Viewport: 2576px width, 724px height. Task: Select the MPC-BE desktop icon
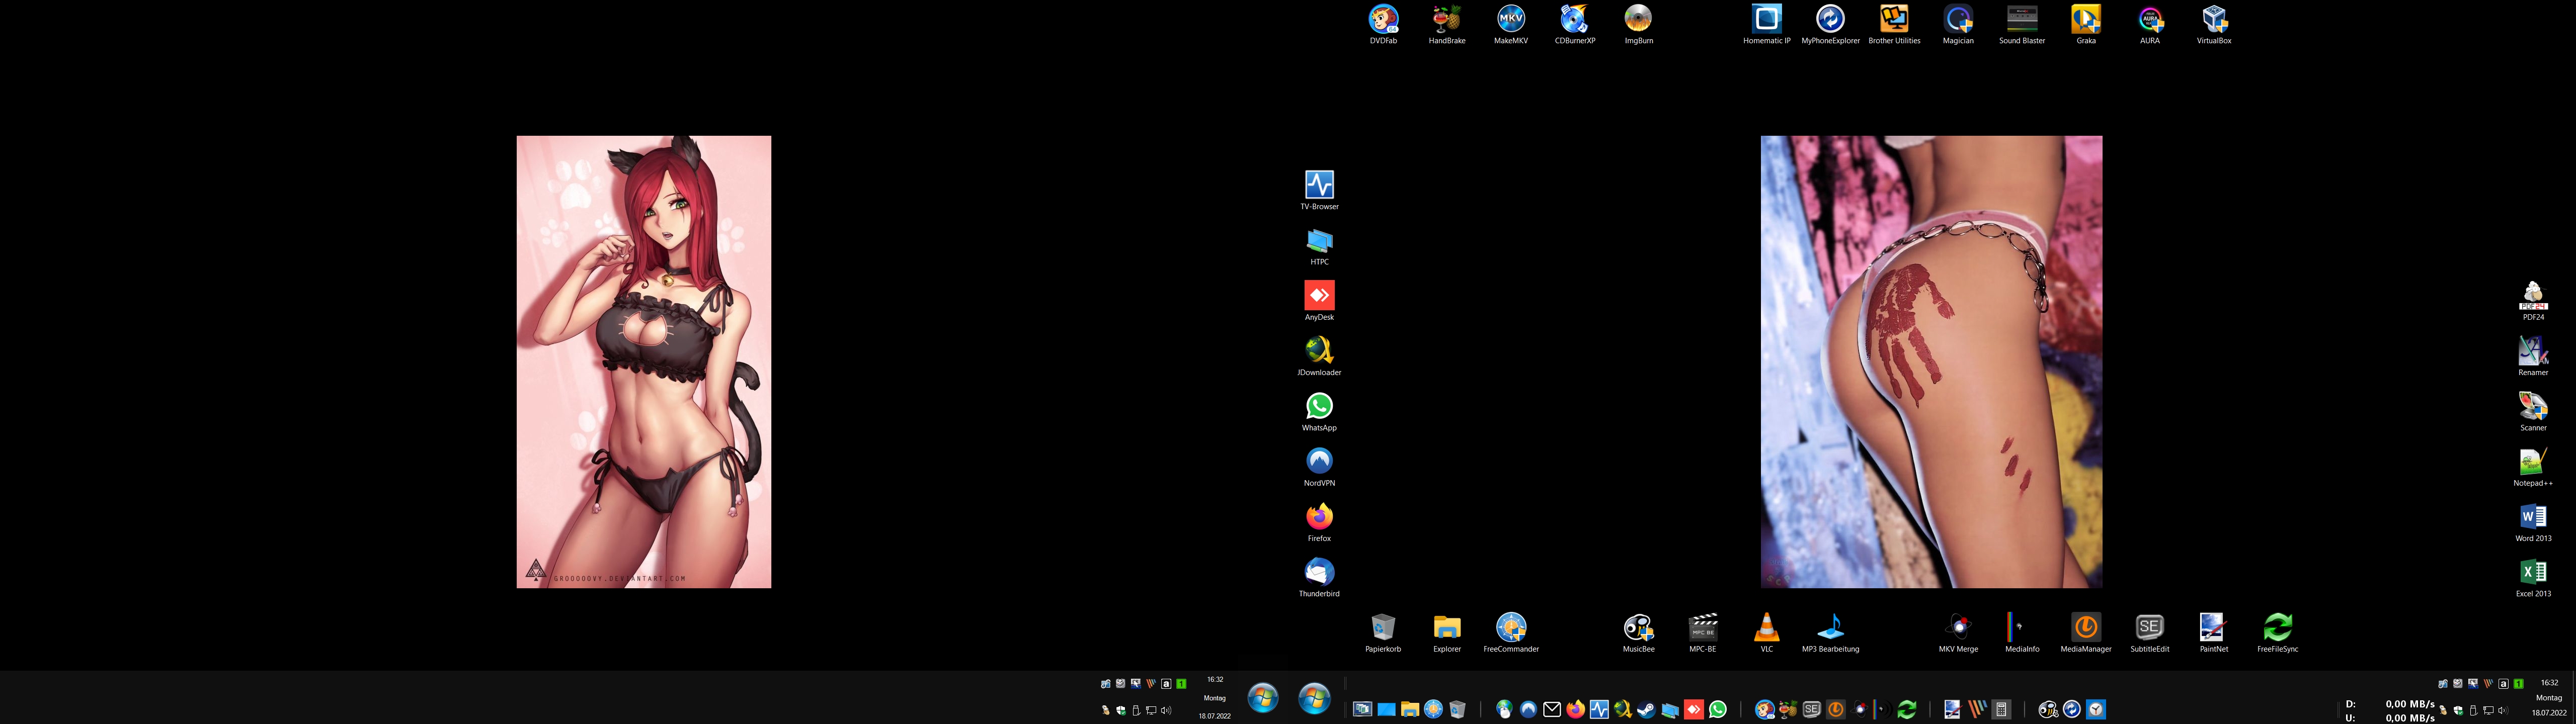tap(1702, 633)
